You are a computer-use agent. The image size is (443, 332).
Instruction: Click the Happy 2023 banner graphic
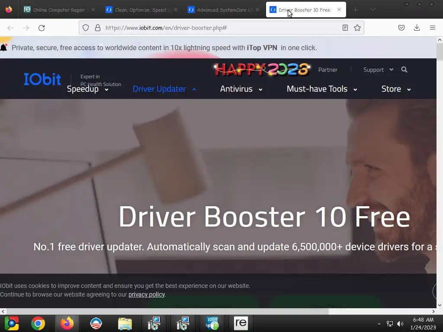coord(262,70)
